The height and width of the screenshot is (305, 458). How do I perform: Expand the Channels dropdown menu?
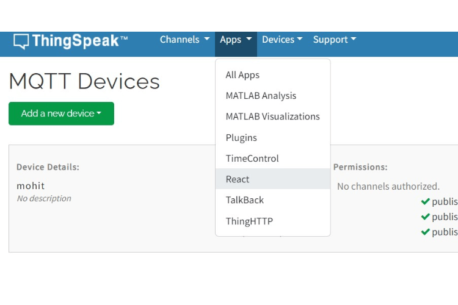tap(184, 40)
